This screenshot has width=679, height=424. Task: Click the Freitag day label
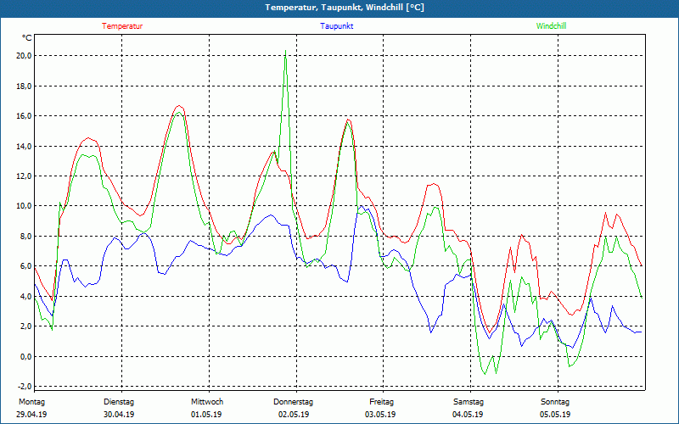coord(382,402)
